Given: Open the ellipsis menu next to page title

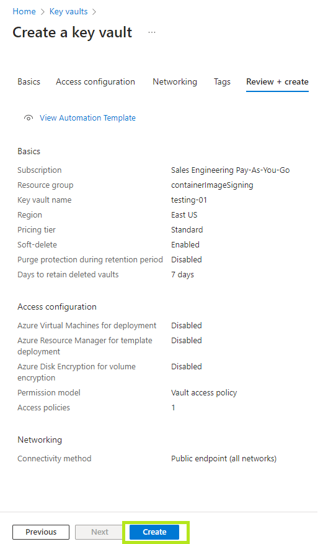Looking at the screenshot, I should tap(152, 32).
